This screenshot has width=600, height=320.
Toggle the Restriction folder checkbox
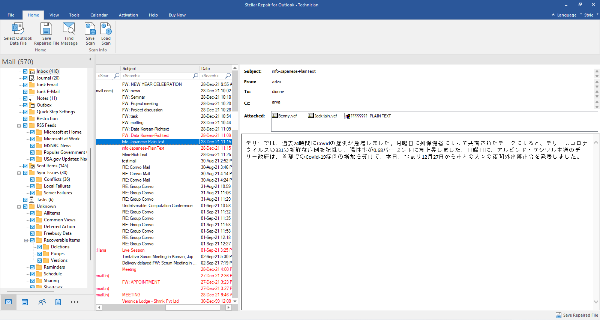coord(25,119)
